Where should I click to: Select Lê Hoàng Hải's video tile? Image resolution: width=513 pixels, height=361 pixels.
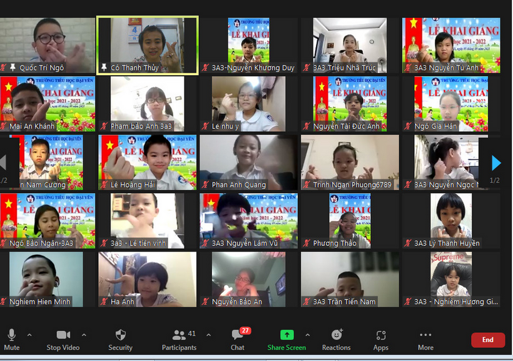(147, 161)
